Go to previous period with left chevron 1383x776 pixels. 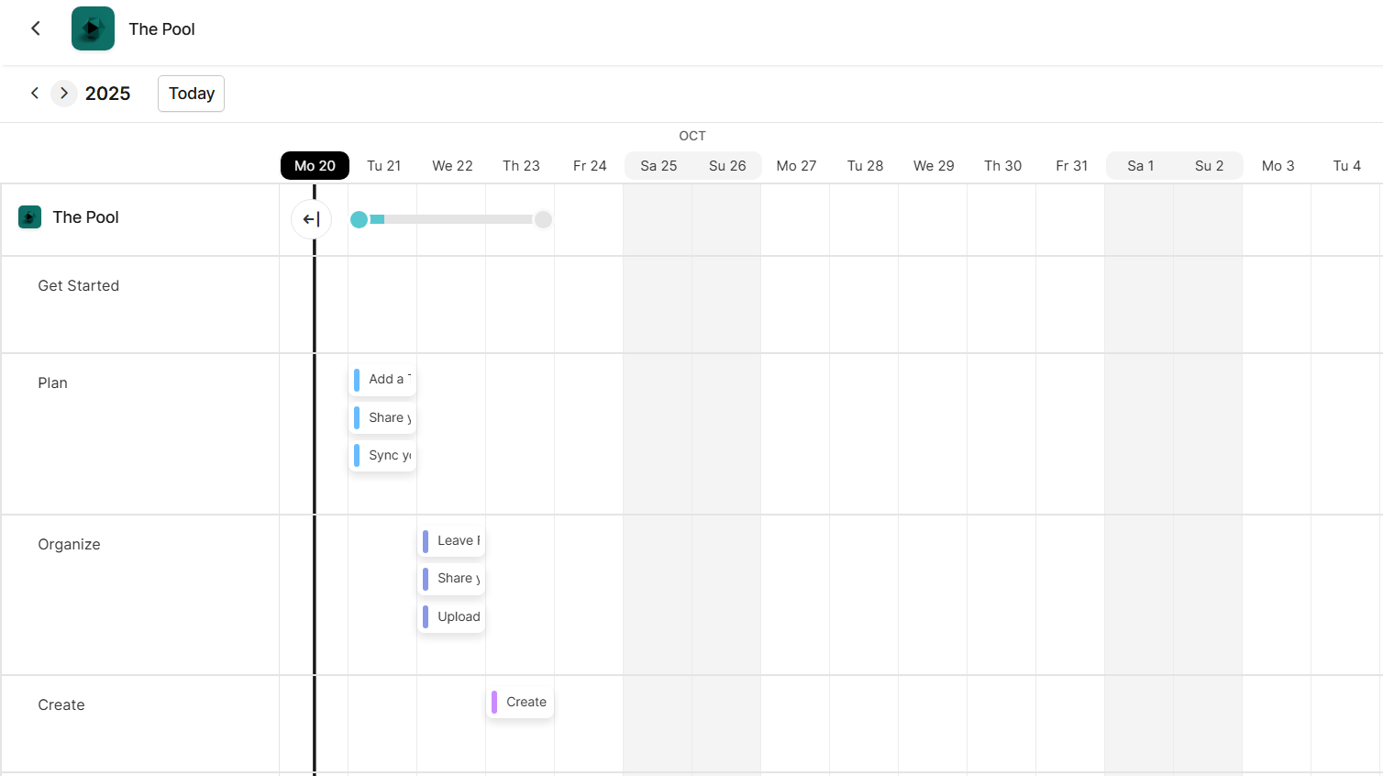tap(35, 94)
